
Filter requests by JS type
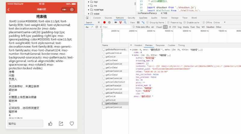170,27
